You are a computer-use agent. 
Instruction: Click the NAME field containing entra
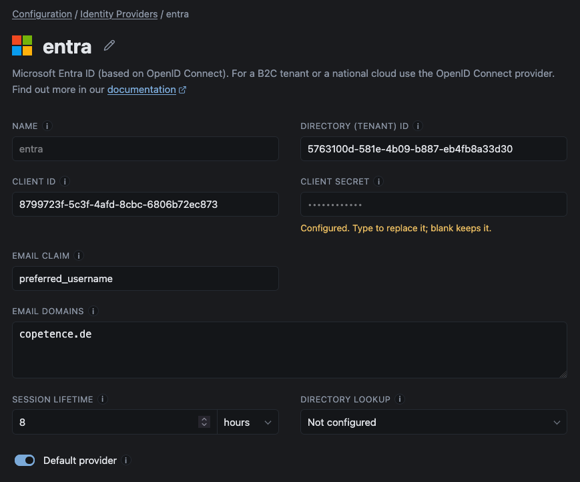click(x=146, y=148)
